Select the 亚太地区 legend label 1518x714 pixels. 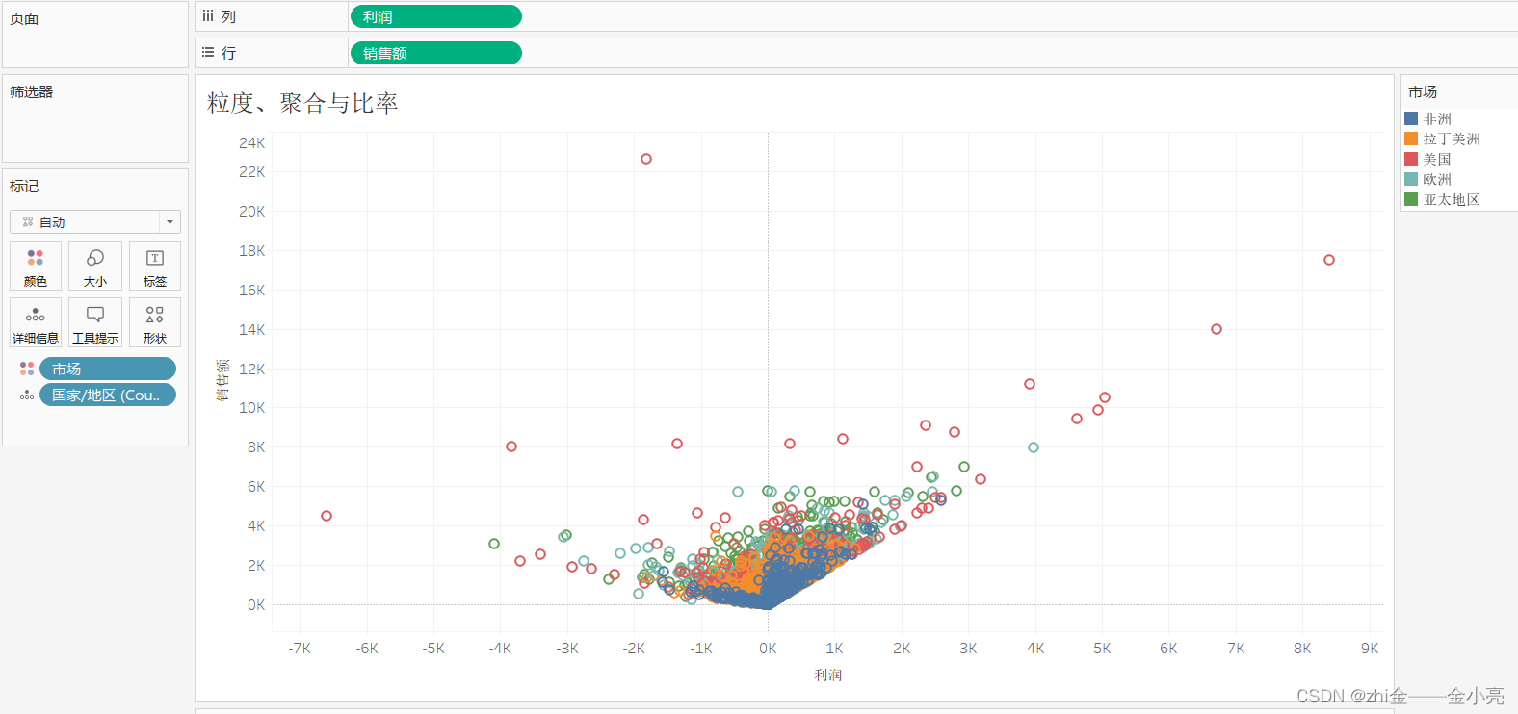(1452, 199)
